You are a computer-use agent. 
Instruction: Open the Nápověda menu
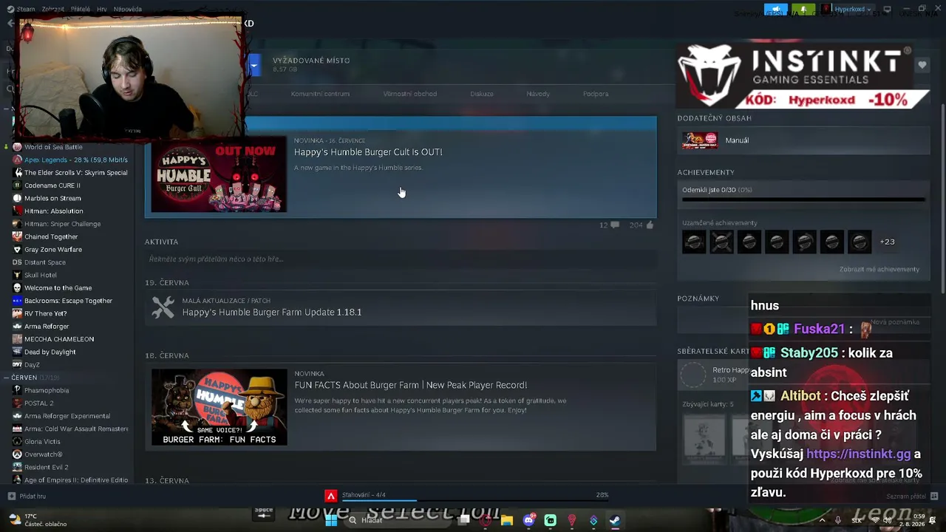(x=127, y=10)
